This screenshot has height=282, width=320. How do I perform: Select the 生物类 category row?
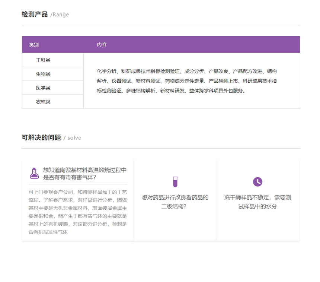43,74
